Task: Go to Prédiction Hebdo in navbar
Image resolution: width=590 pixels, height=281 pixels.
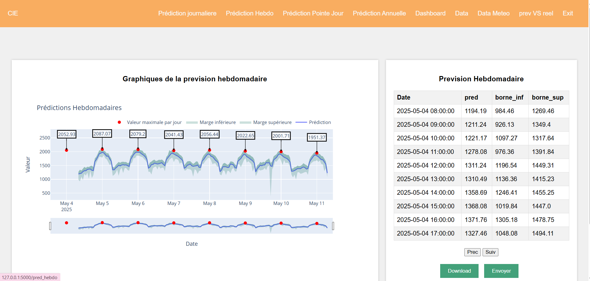Action: 249,13
